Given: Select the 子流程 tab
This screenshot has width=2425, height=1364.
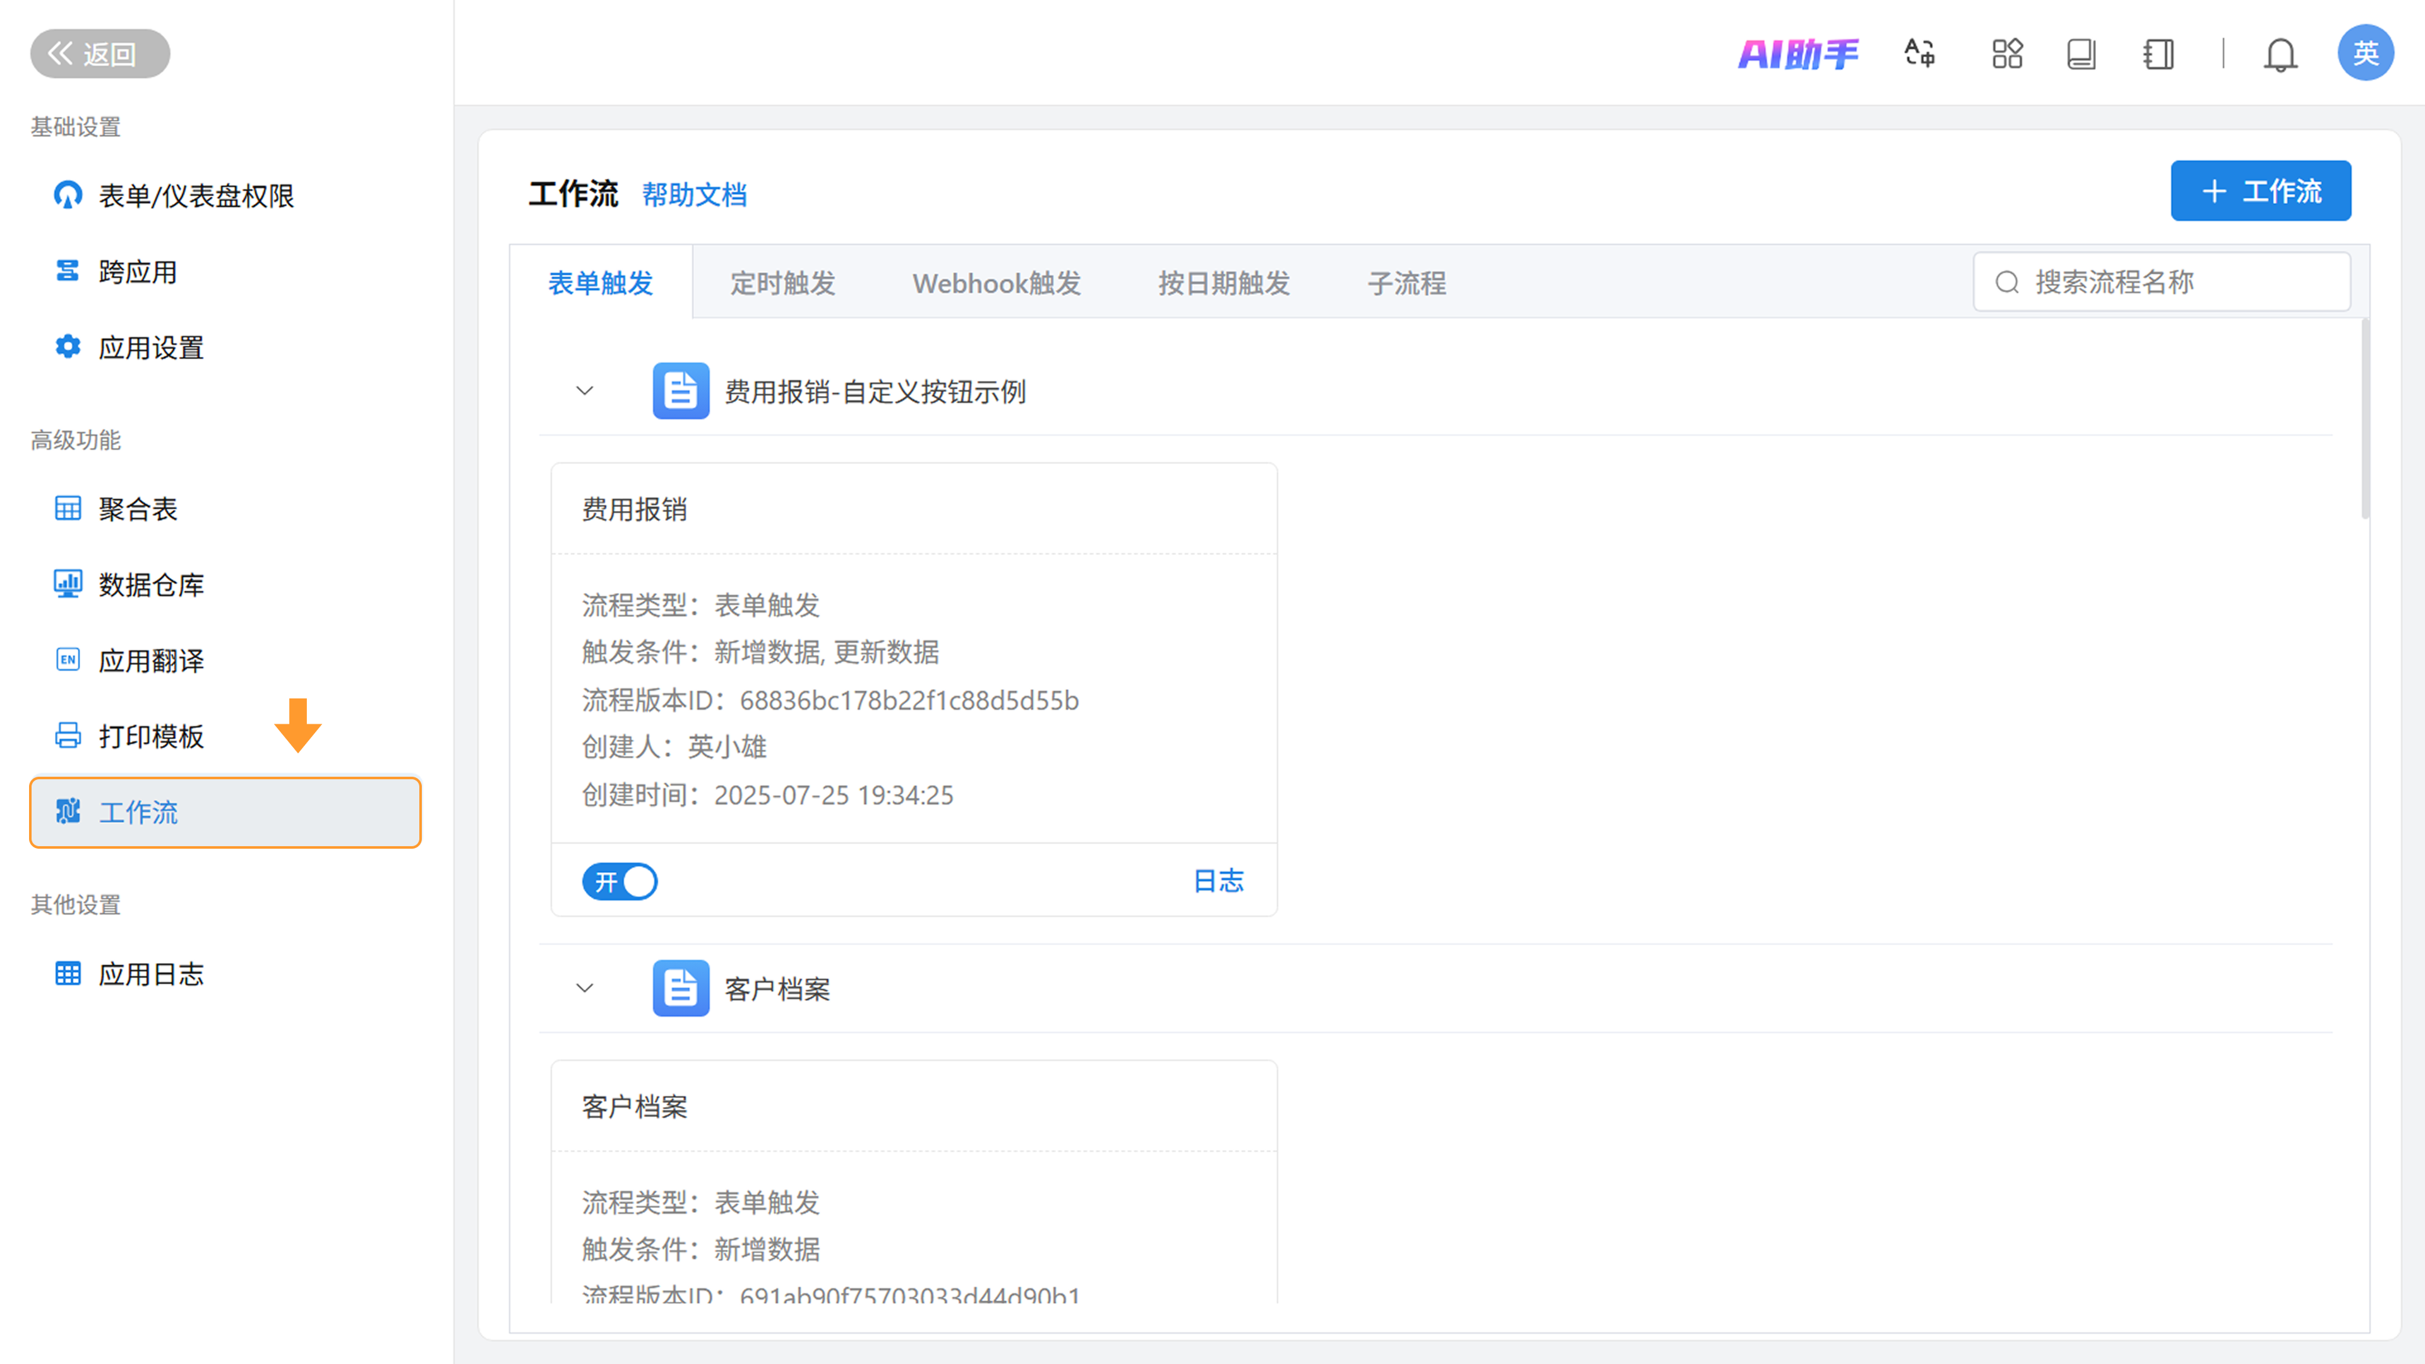Looking at the screenshot, I should point(1406,284).
